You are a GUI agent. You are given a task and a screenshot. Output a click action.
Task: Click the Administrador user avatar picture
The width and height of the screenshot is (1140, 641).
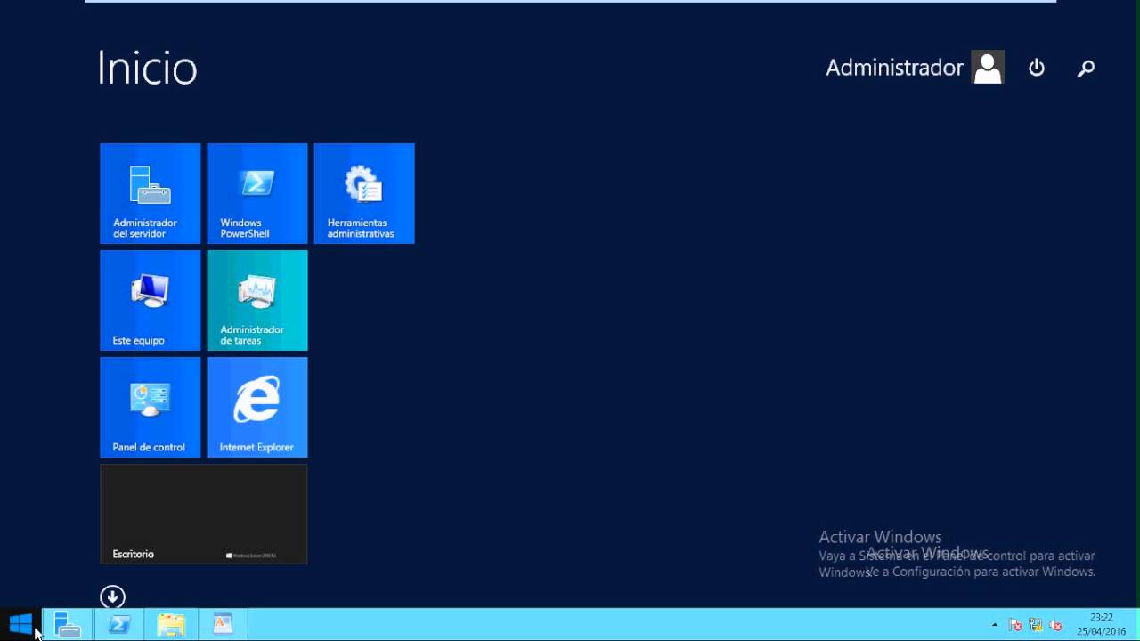click(x=988, y=68)
